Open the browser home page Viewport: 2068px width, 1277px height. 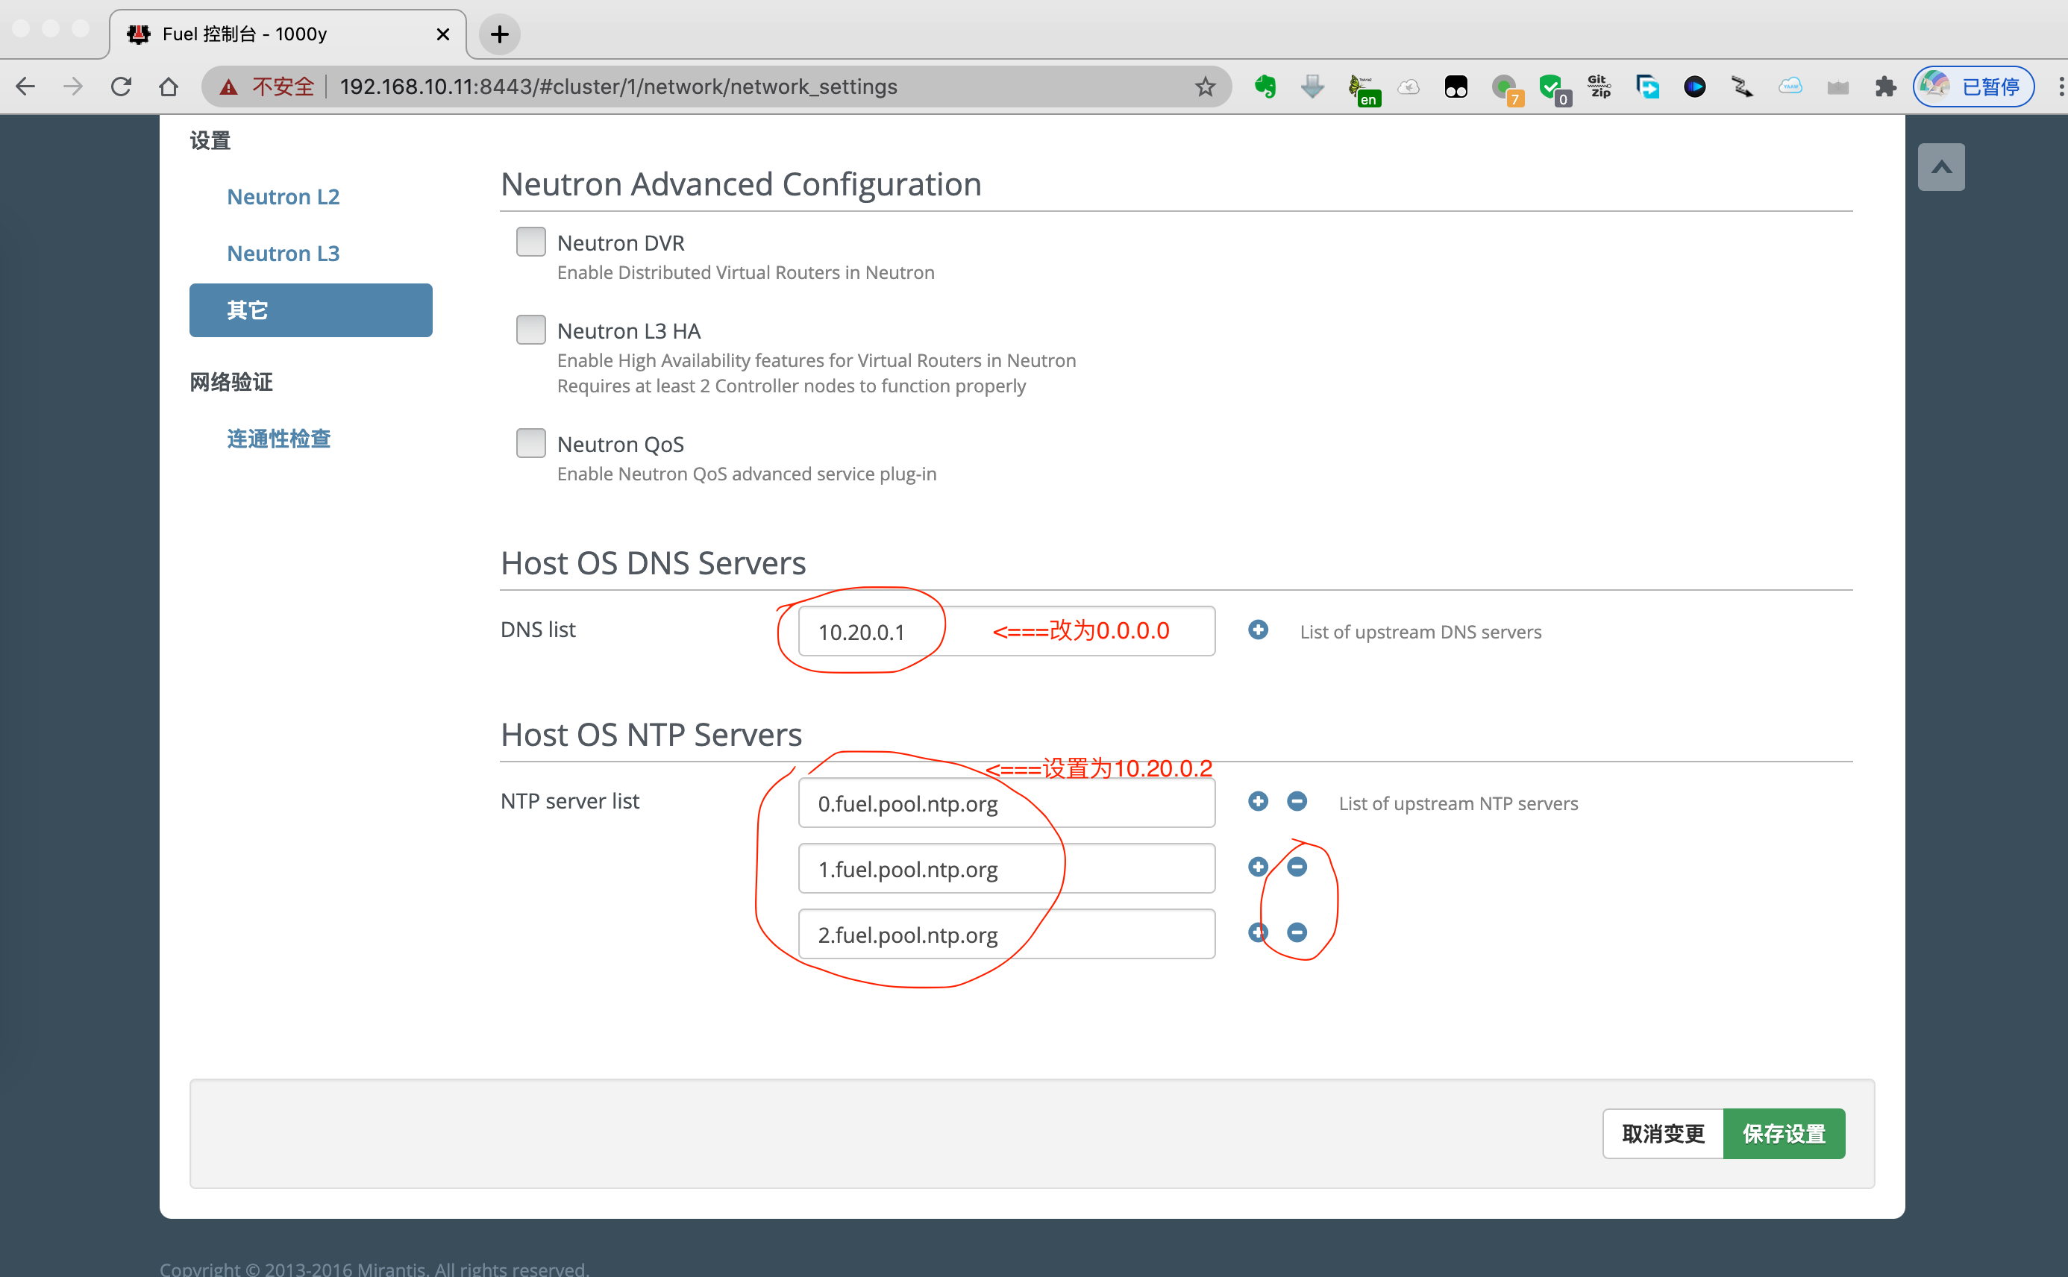[168, 86]
